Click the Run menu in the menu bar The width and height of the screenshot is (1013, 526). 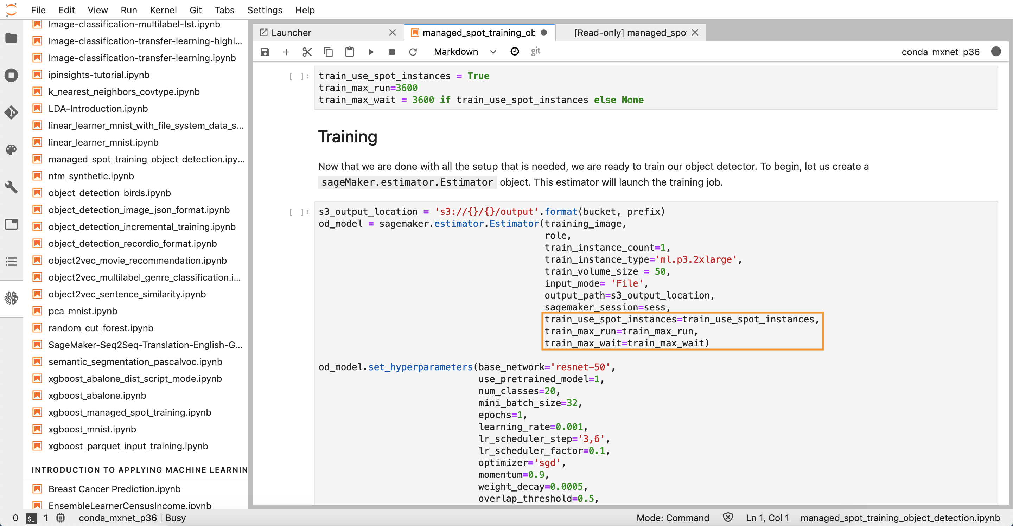pos(129,9)
